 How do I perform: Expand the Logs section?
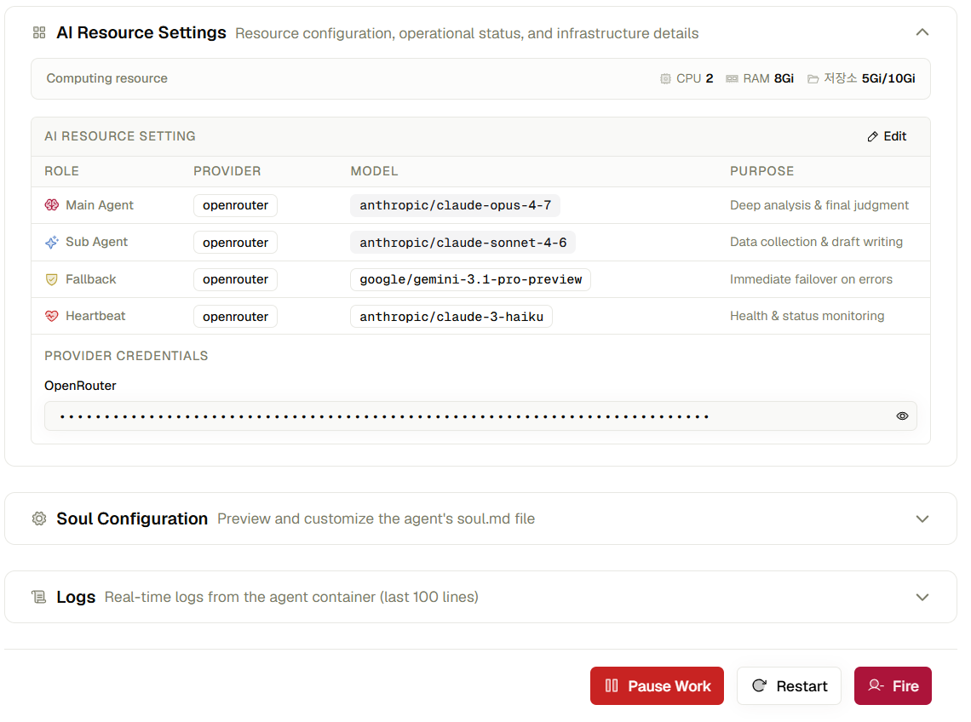(x=922, y=597)
